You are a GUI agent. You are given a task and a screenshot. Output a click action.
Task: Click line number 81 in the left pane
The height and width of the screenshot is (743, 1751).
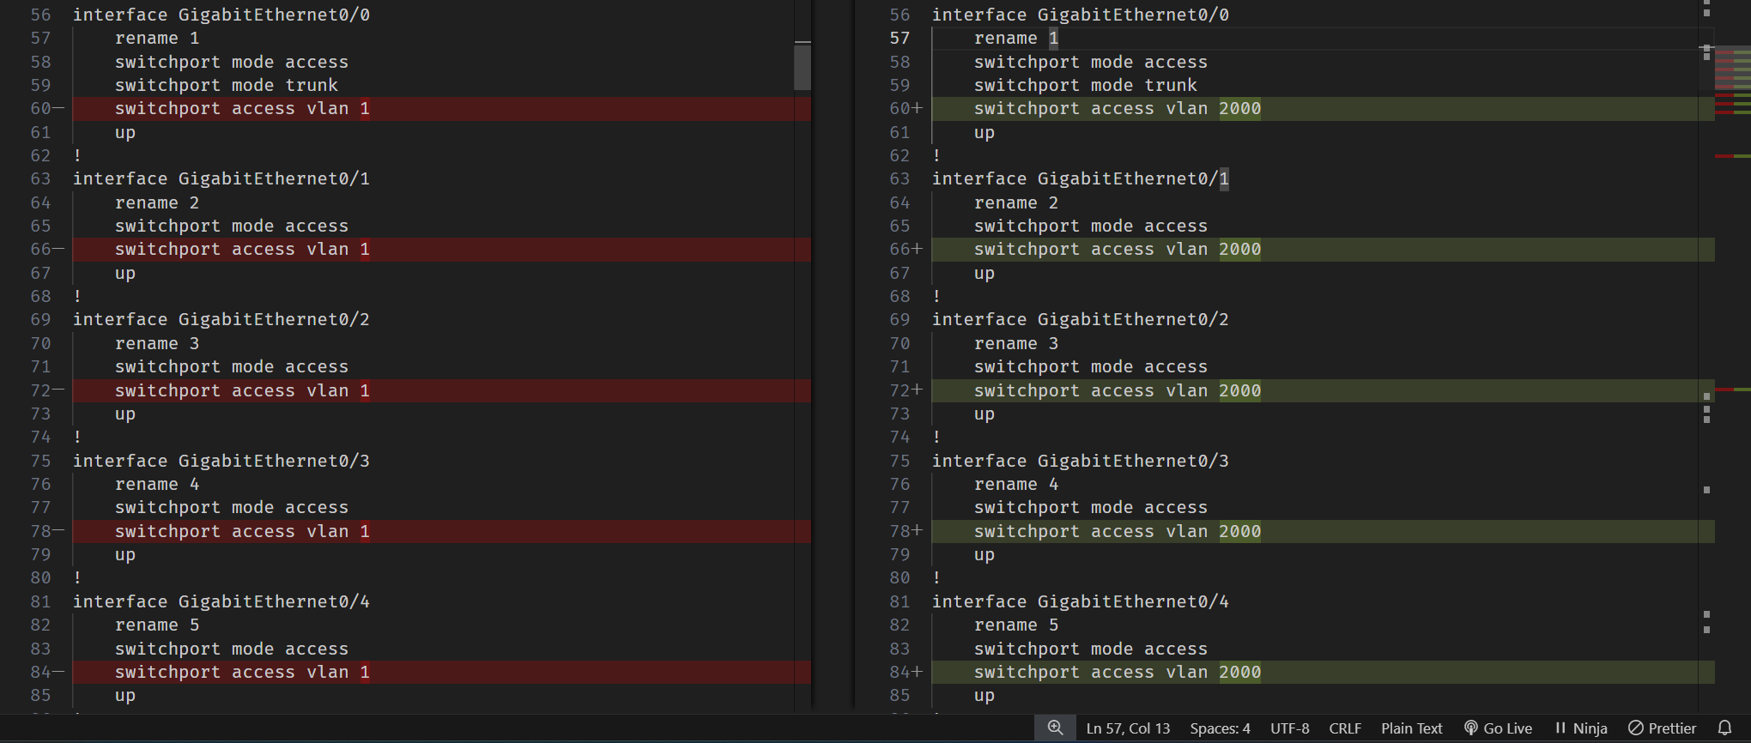[x=40, y=601]
